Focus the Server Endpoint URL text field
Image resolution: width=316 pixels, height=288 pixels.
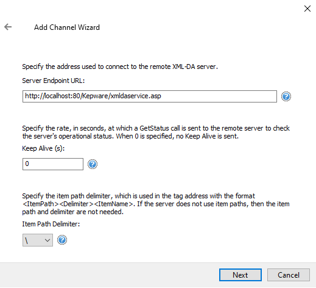click(150, 96)
